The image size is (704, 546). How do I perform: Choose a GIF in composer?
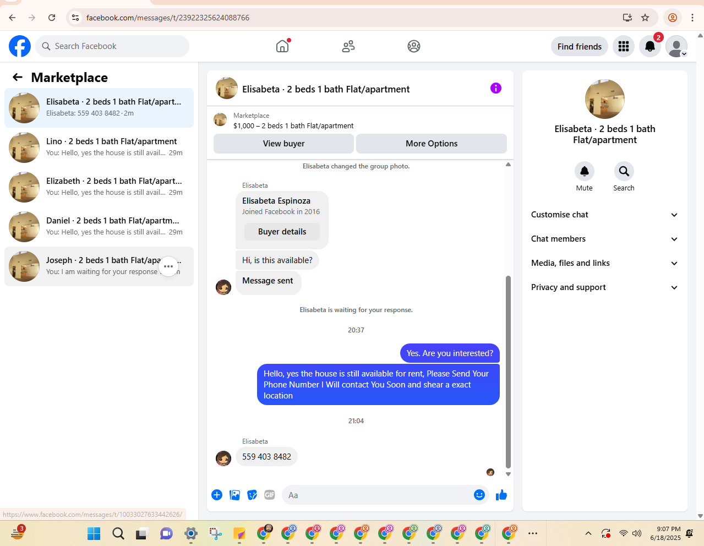270,495
